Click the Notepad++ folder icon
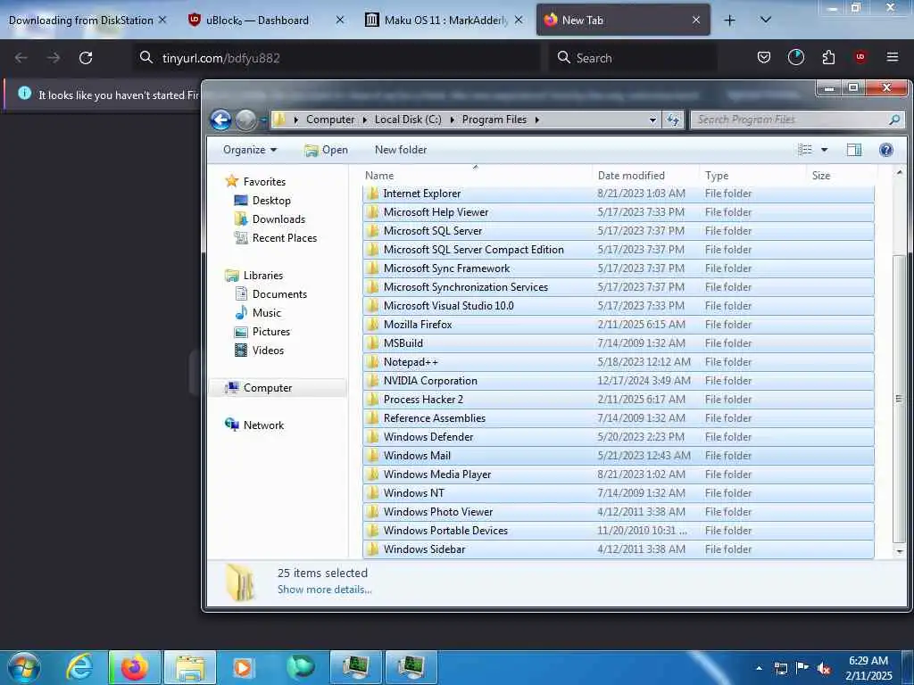914x685 pixels. pyautogui.click(x=372, y=362)
